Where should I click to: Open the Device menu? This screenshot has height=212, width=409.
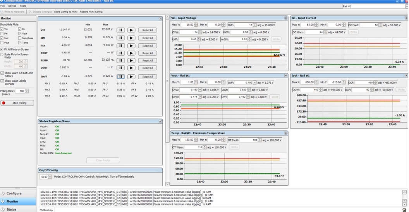(12, 6)
